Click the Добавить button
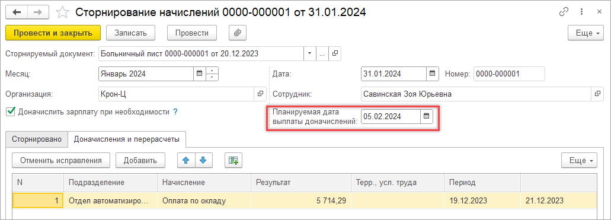This screenshot has height=220, width=611. click(140, 160)
